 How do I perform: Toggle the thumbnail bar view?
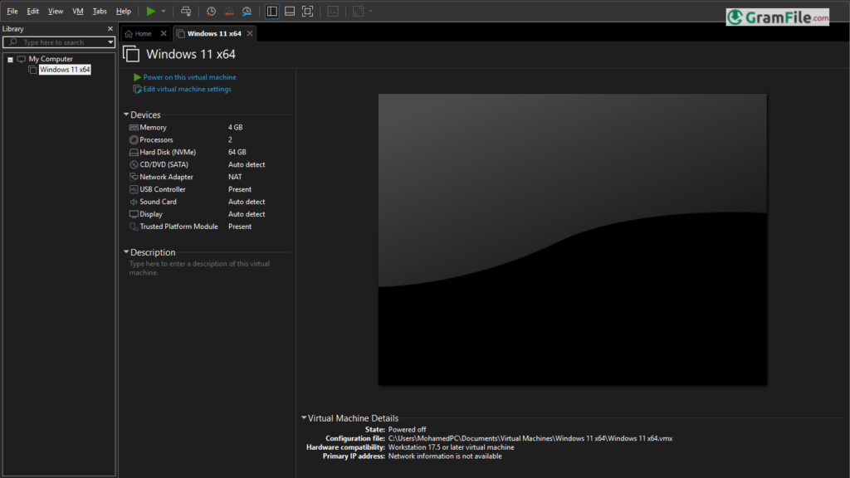(x=288, y=11)
